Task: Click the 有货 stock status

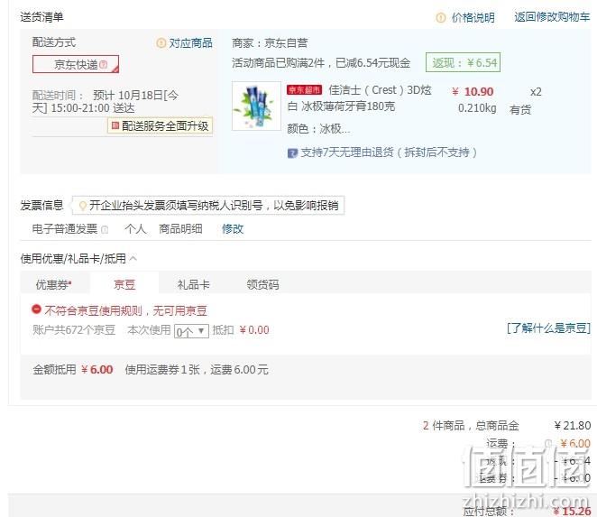Action: pos(520,110)
